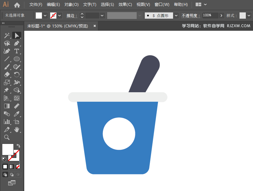Click the Rotate tool
The image size is (253, 191).
pos(17,75)
